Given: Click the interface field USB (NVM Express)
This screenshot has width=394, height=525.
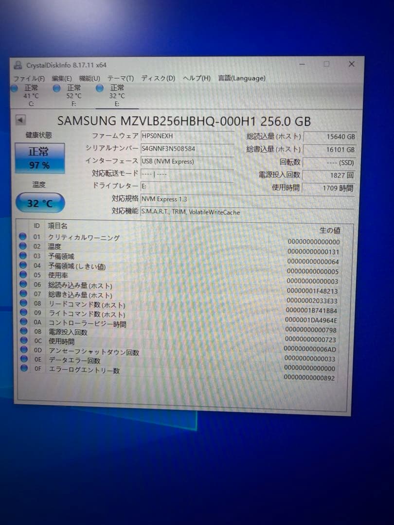Looking at the screenshot, I should tap(187, 161).
